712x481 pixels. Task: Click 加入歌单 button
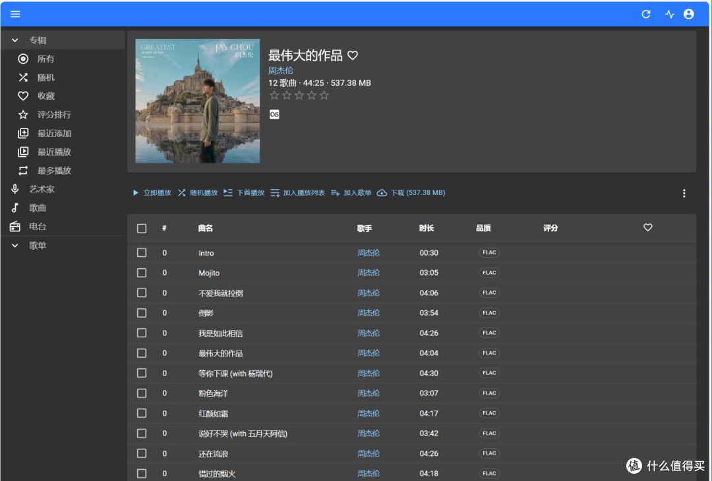(x=351, y=193)
